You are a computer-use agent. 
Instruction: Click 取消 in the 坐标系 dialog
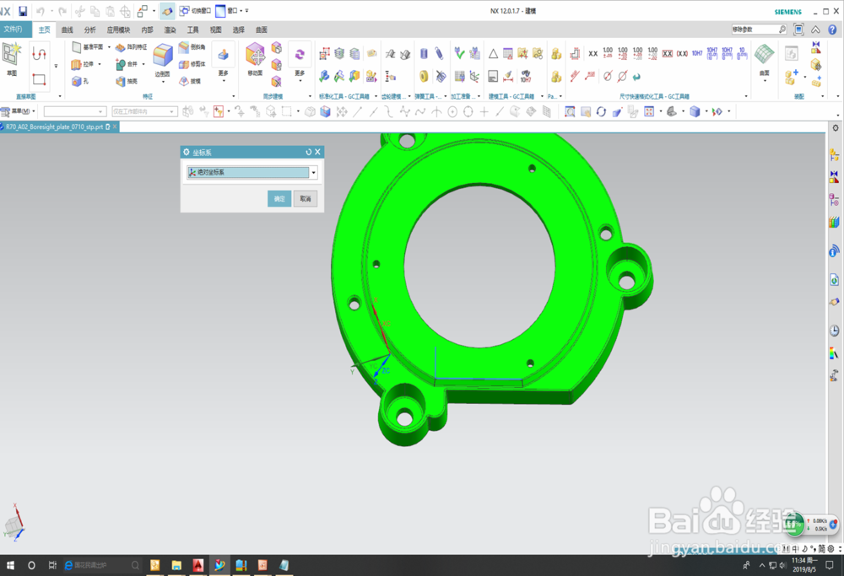click(306, 198)
